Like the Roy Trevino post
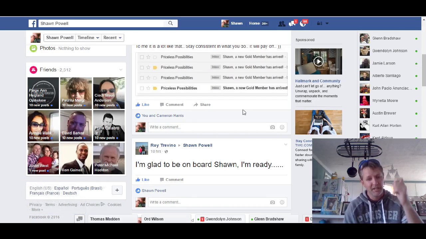The image size is (426, 239). point(142,180)
